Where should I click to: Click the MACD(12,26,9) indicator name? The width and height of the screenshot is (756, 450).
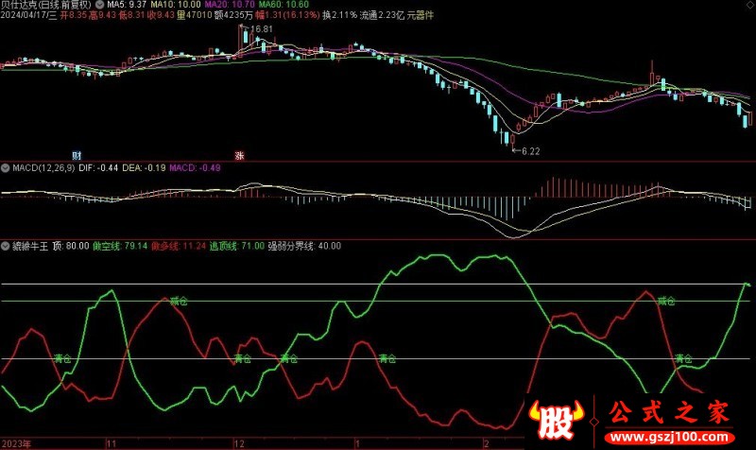(x=43, y=168)
